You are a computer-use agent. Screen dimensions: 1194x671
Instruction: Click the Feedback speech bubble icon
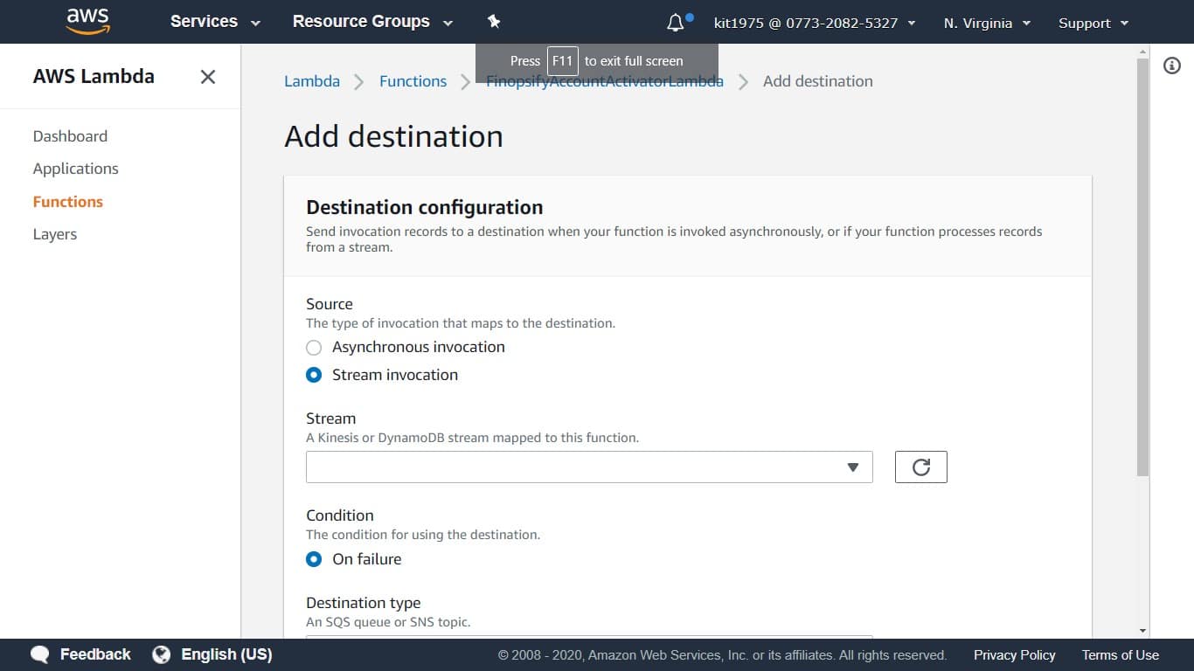pos(39,654)
